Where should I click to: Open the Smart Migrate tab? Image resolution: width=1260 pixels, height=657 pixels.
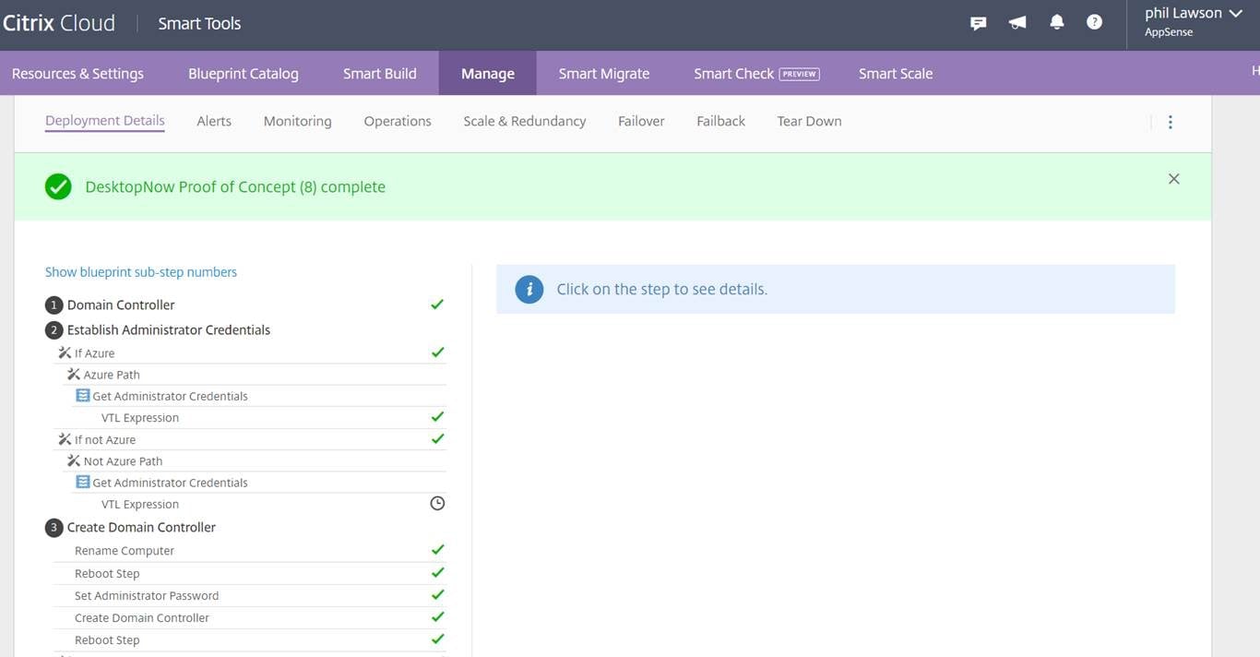pyautogui.click(x=604, y=74)
